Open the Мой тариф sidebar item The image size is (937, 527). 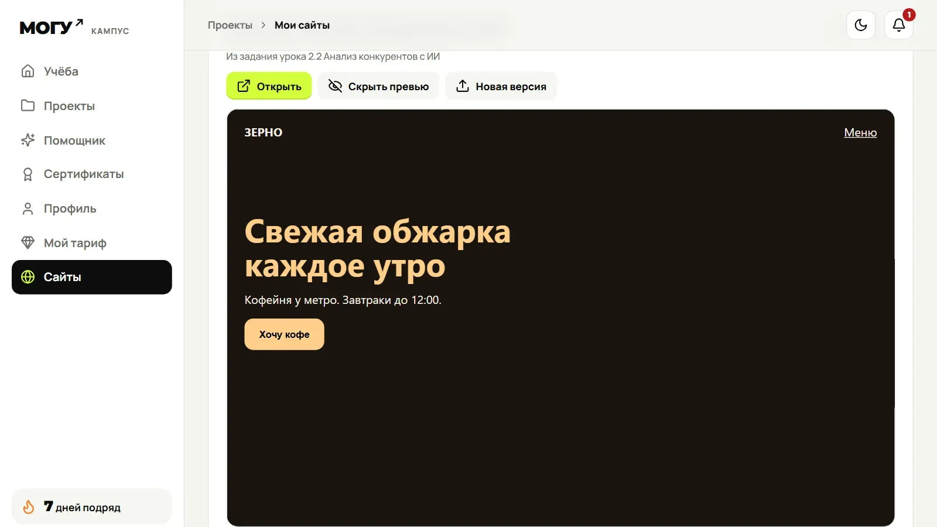coord(92,243)
